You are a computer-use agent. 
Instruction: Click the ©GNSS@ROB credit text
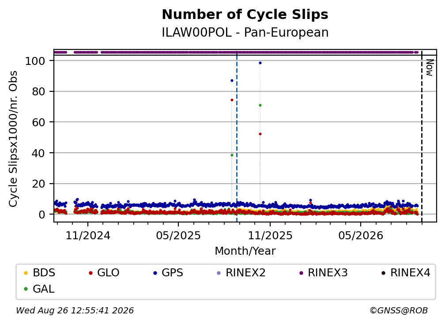coord(399,310)
